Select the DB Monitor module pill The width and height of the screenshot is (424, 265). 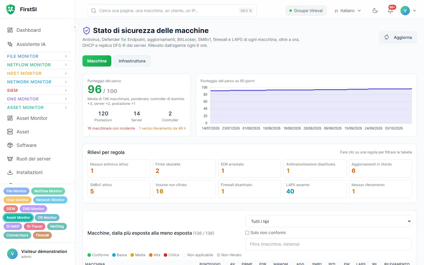point(47,218)
